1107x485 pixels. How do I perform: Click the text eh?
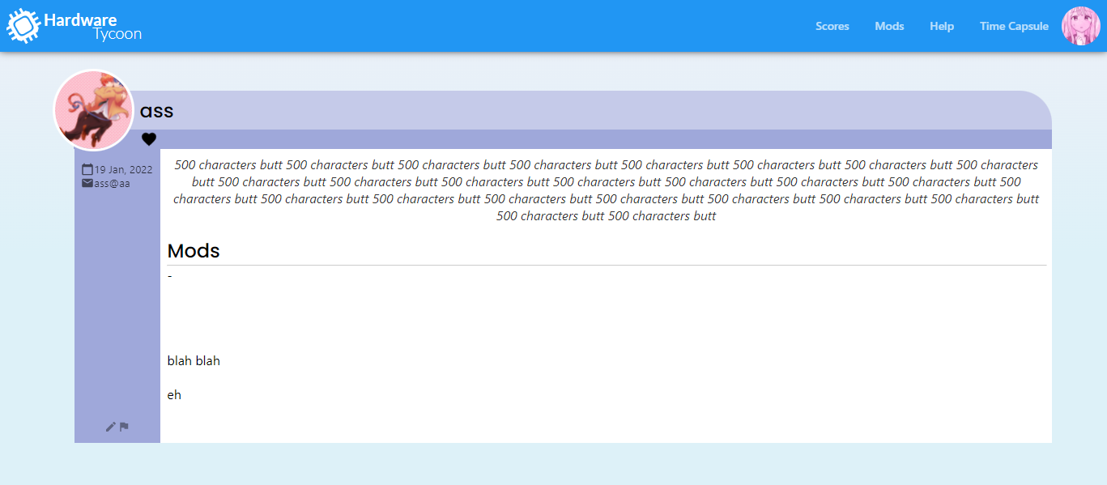click(x=174, y=395)
